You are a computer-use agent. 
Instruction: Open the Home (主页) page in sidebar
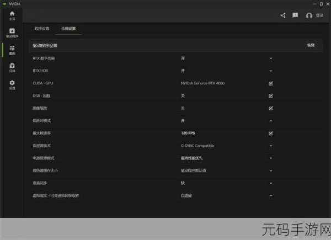(x=12, y=16)
